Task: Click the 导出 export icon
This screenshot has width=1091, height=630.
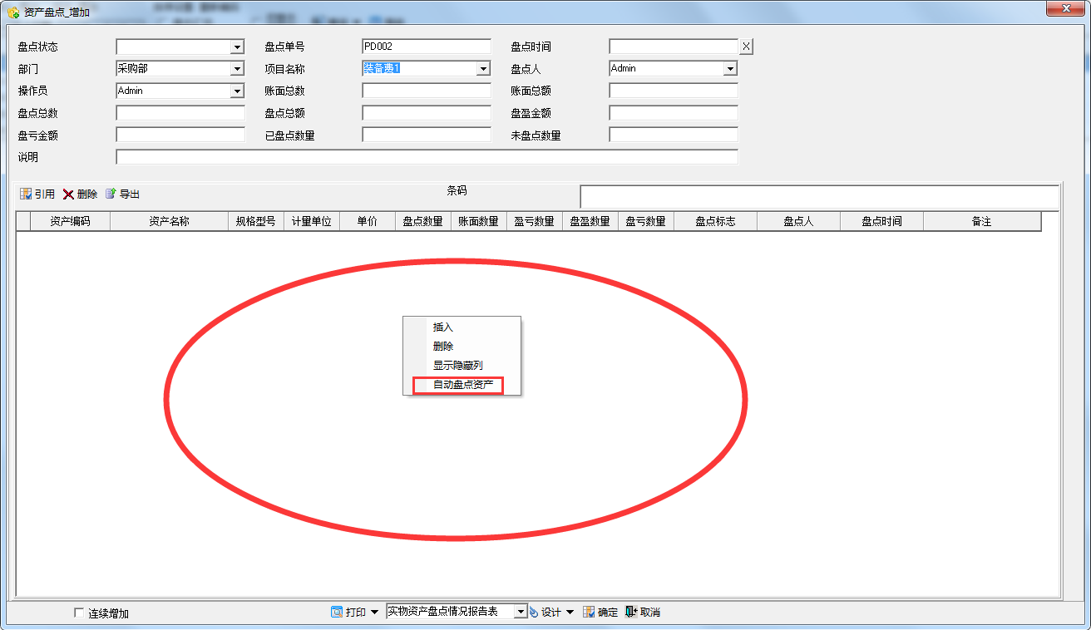Action: pos(111,194)
